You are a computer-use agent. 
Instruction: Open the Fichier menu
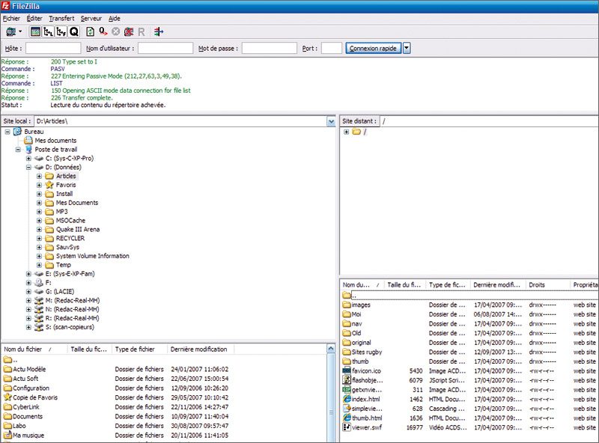point(11,18)
